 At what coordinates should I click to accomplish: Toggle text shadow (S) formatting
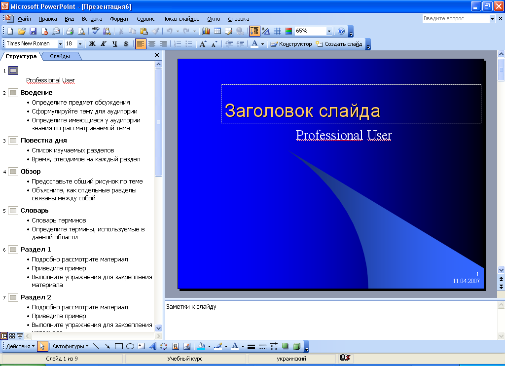[126, 44]
